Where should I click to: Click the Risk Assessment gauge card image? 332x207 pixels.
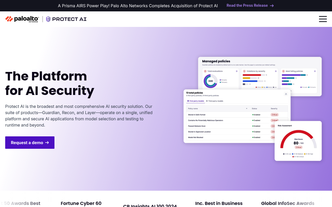tap(298, 141)
